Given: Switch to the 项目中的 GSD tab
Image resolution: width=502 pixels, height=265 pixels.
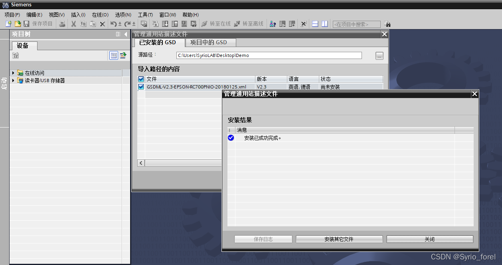Looking at the screenshot, I should (211, 42).
